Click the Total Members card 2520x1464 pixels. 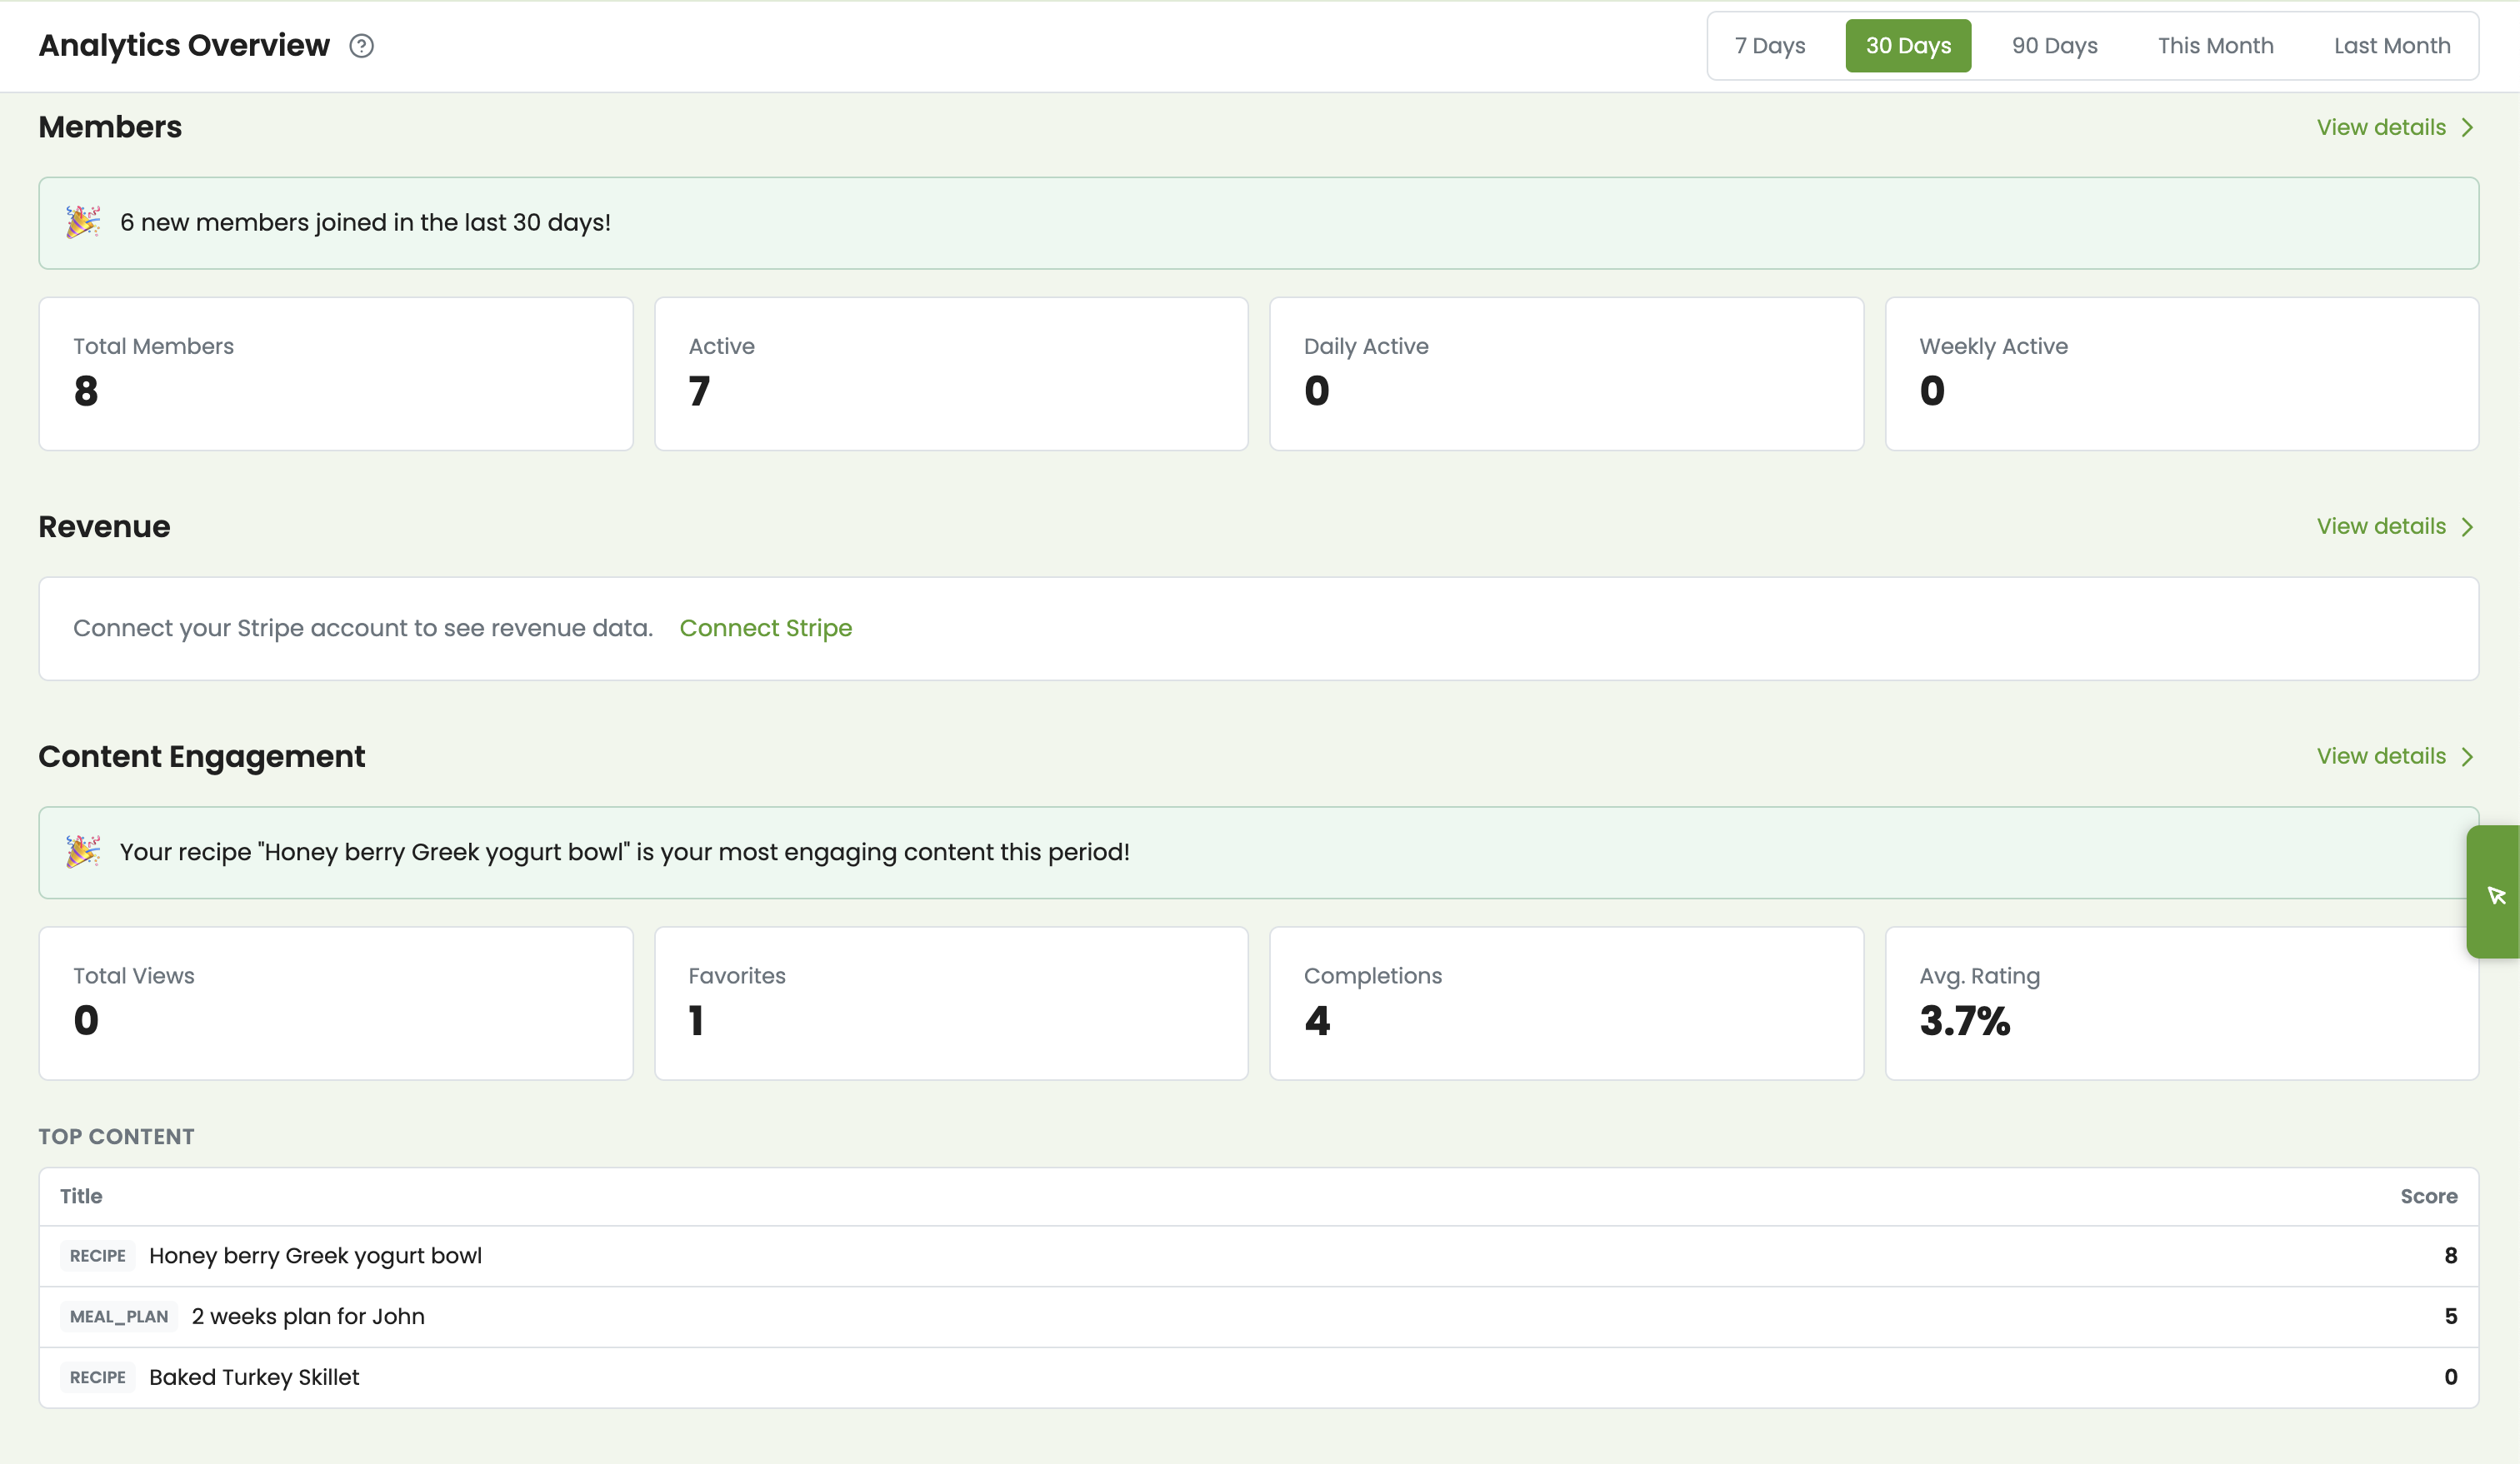point(336,374)
